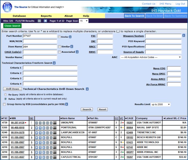Click the Back To Brief tab
Screen dimensions: 188x160
coord(154,16)
